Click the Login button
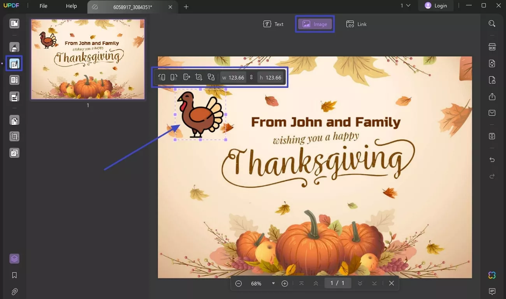 (x=436, y=5)
